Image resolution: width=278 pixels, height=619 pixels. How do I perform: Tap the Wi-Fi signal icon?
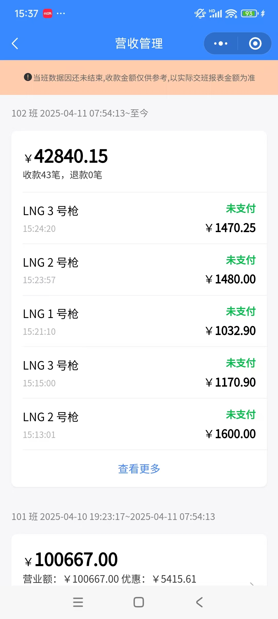coord(231,13)
